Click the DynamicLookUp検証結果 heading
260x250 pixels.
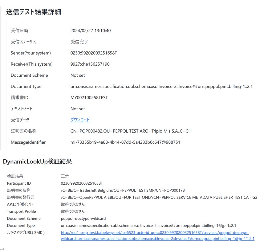tap(37, 161)
